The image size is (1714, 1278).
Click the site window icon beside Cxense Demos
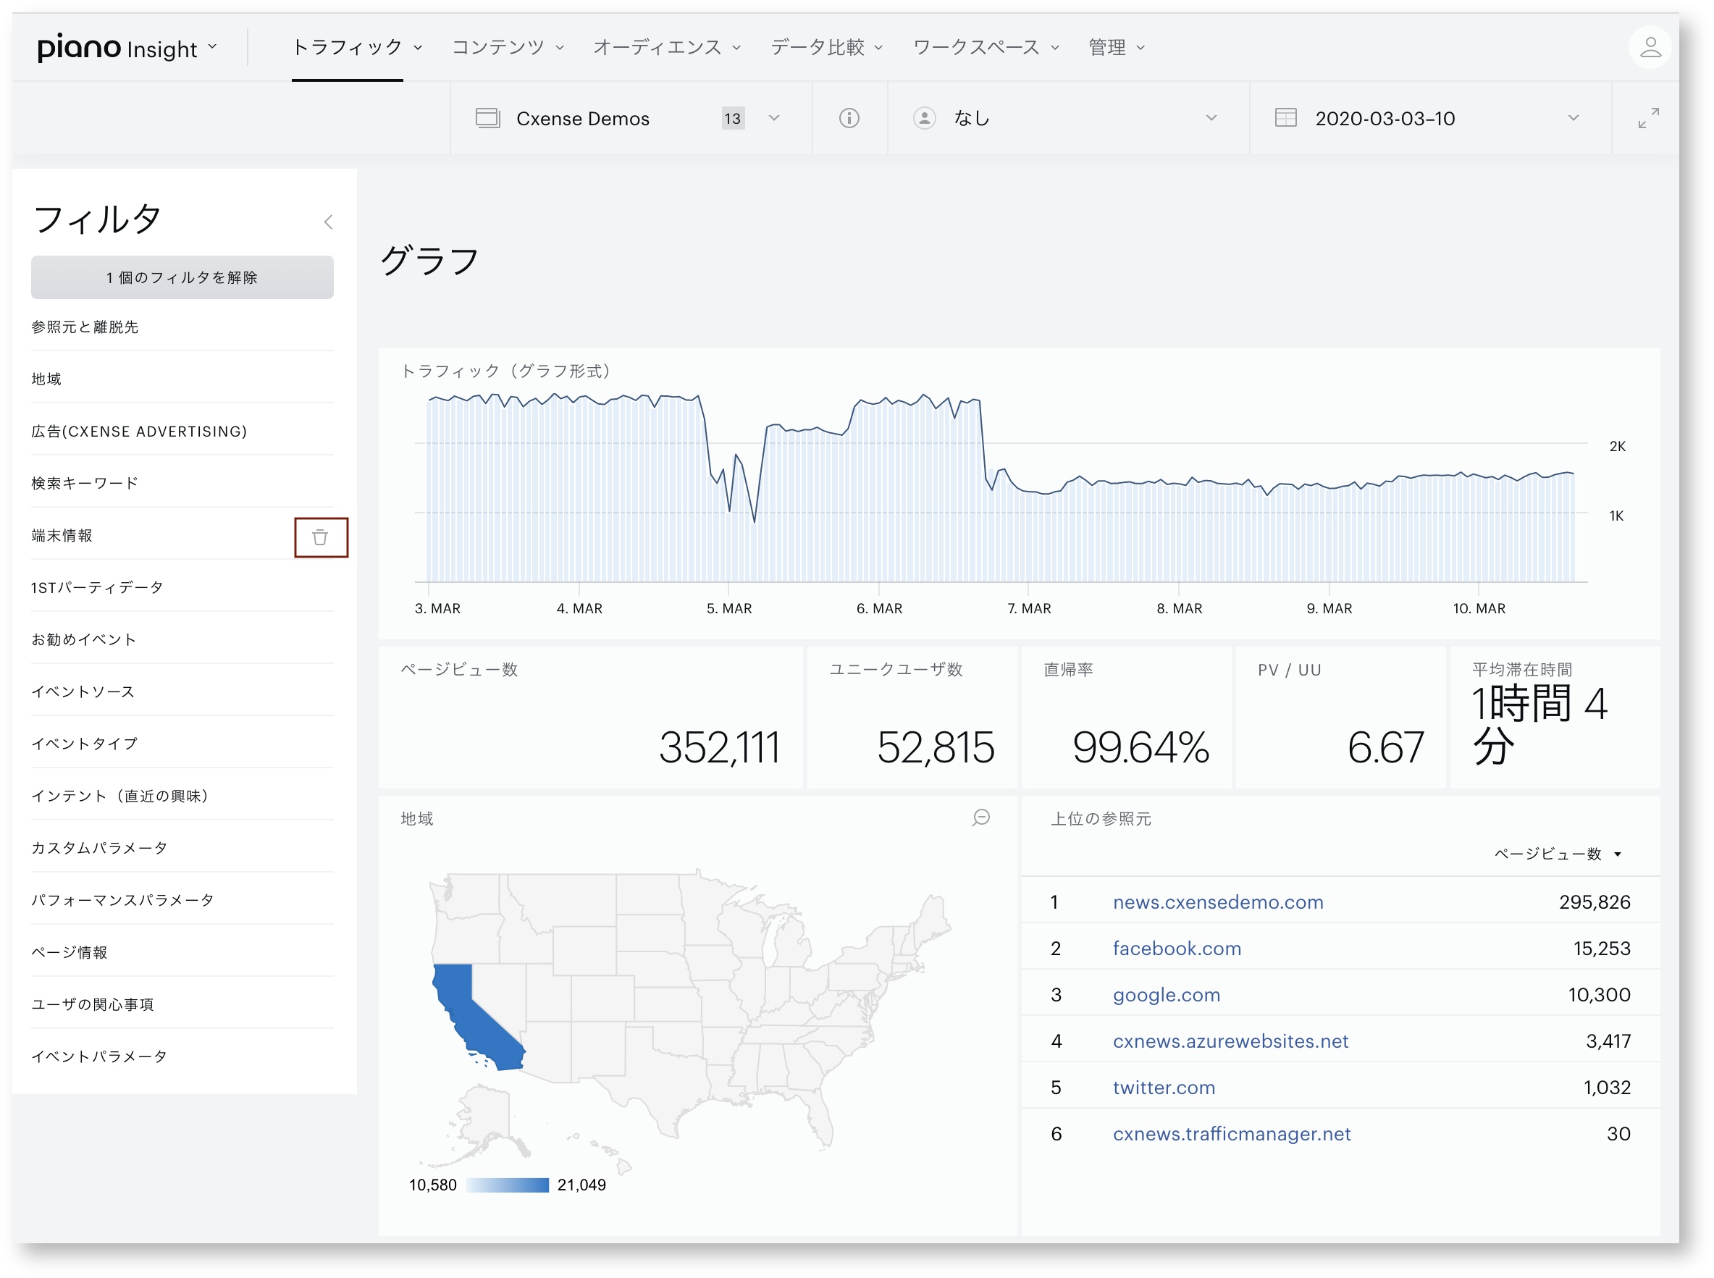tap(487, 117)
